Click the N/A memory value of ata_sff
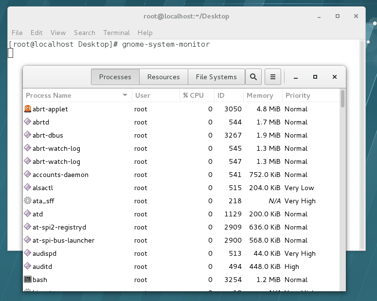This screenshot has width=377, height=301. click(274, 201)
